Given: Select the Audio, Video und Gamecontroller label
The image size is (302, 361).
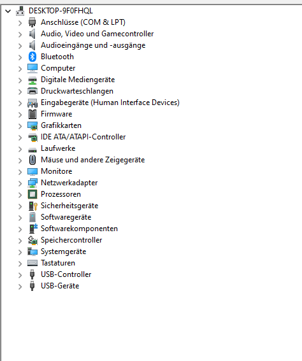Looking at the screenshot, I should [97, 34].
